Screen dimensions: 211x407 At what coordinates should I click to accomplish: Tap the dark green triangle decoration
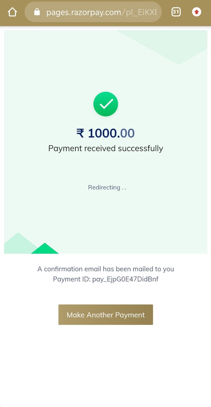[x=45, y=248]
